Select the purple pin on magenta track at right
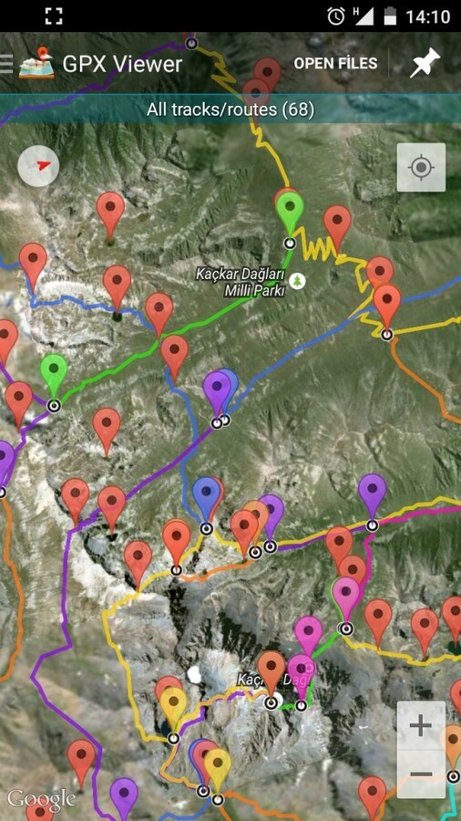Viewport: 461px width, 821px height. click(x=372, y=494)
